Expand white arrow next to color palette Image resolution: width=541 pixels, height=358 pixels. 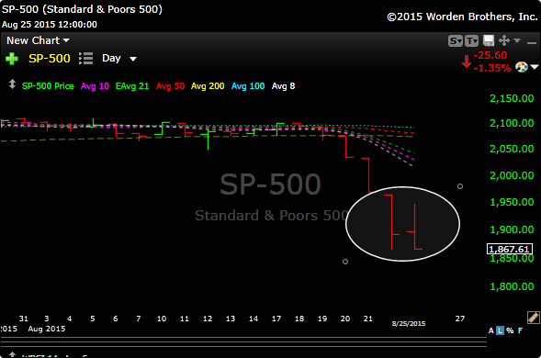pos(535,67)
